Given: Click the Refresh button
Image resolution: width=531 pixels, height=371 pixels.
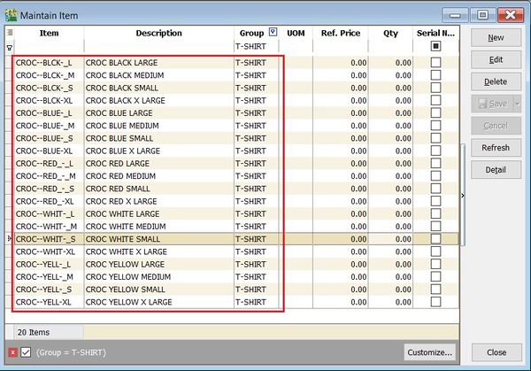Looking at the screenshot, I should point(496,148).
